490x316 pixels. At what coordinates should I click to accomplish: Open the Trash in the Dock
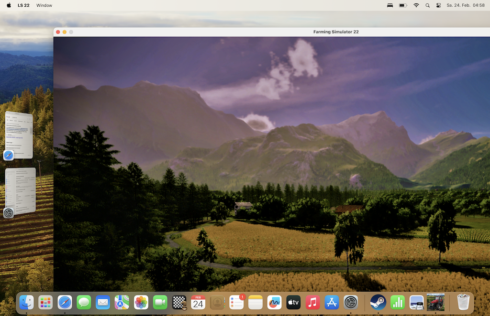[x=463, y=302]
